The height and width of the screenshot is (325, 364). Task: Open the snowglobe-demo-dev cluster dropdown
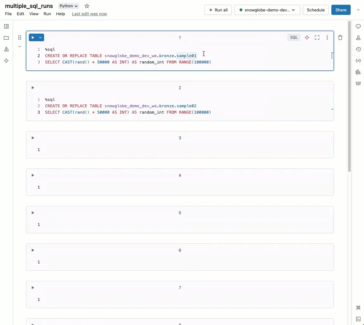tap(267, 10)
